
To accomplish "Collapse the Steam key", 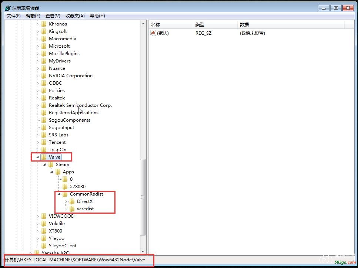I will pos(44,164).
